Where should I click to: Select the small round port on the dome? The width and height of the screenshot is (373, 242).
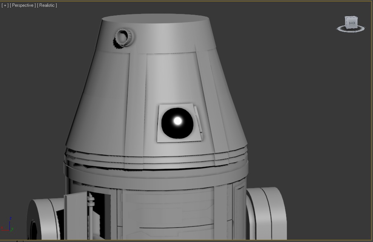[123, 37]
